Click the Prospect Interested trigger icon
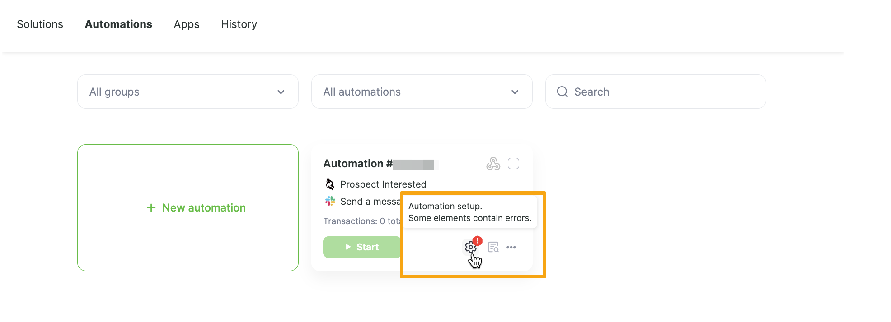The image size is (891, 322). pyautogui.click(x=330, y=184)
